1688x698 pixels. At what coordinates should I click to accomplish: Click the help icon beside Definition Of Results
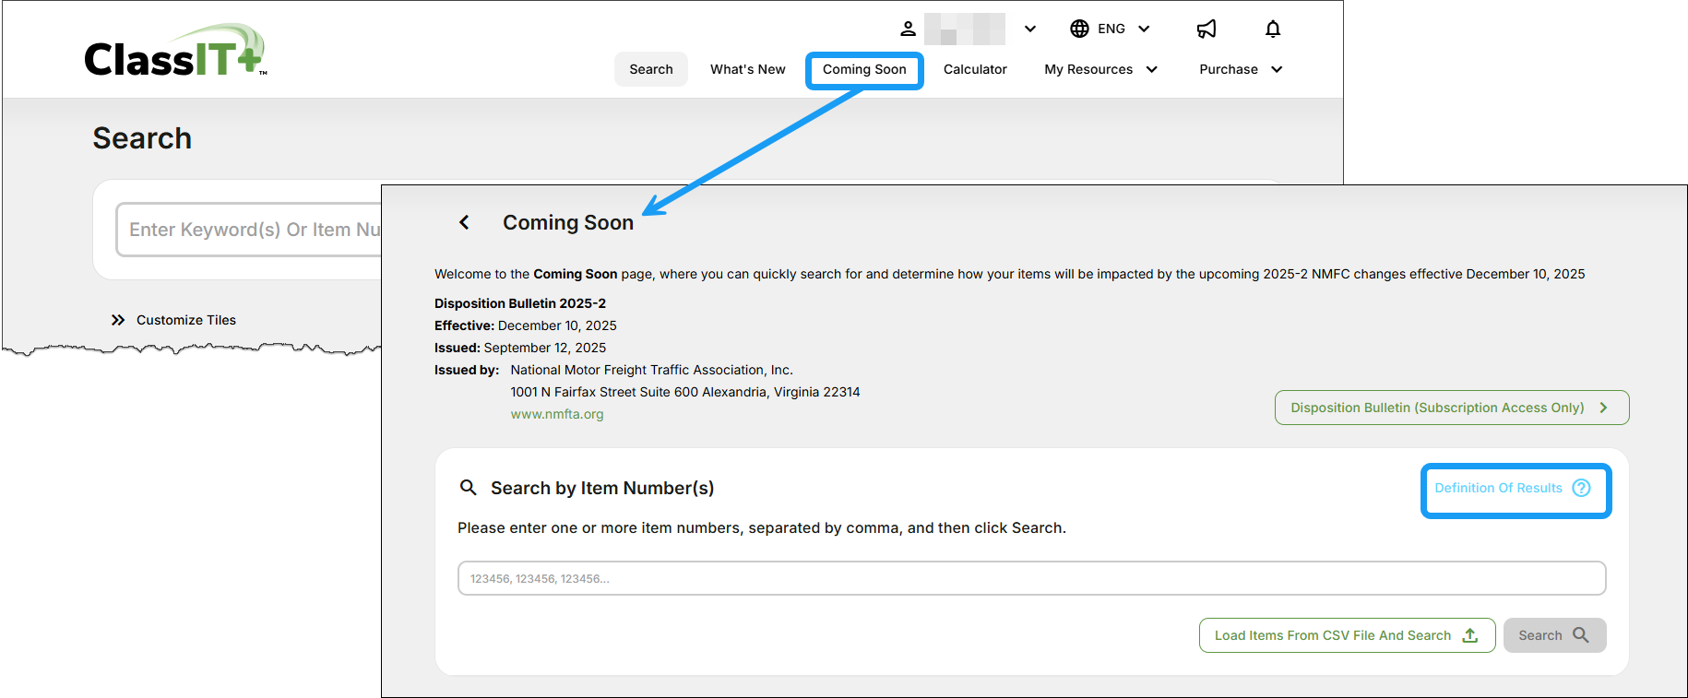(1581, 488)
